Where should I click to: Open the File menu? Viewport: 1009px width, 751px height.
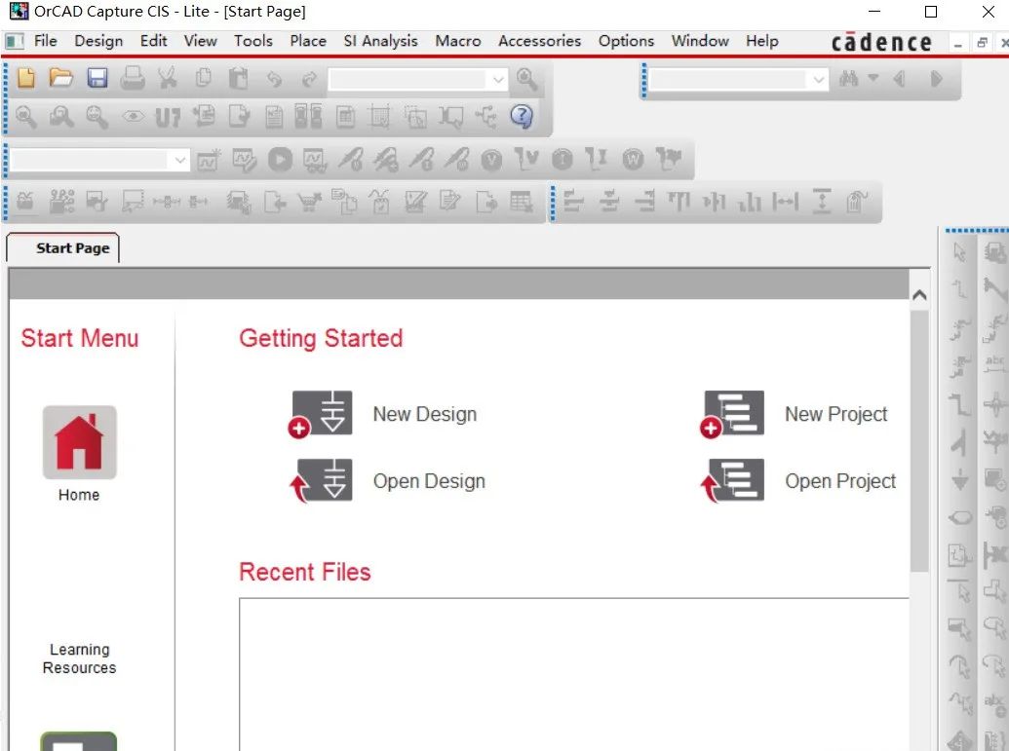[45, 41]
